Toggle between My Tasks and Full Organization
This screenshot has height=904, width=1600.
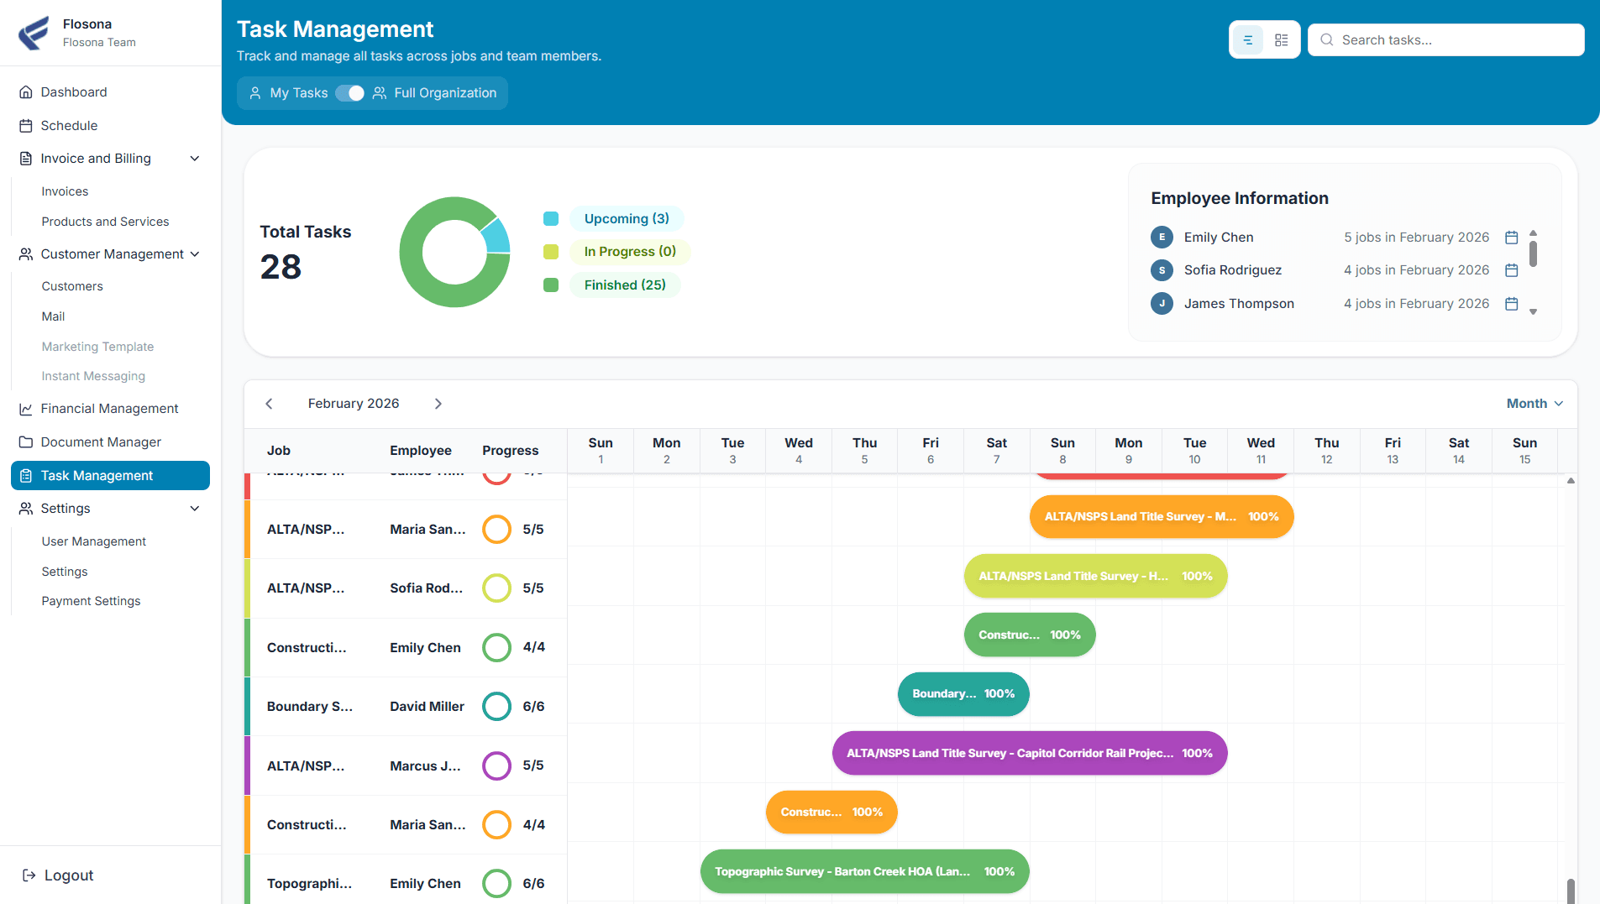(350, 93)
